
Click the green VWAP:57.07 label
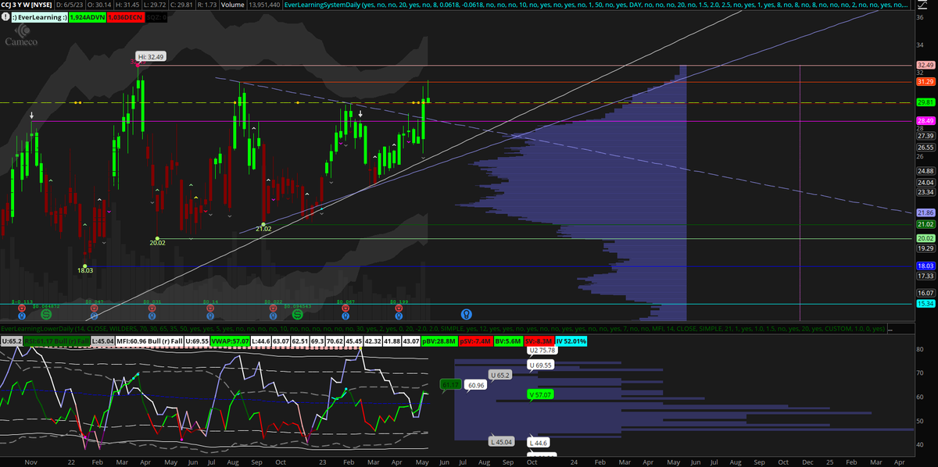[x=230, y=341]
